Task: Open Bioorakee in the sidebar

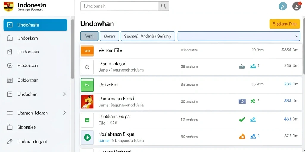Action: (x=27, y=127)
